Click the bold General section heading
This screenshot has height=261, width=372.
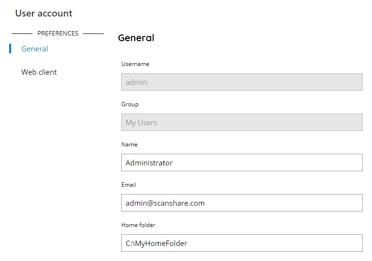coord(136,38)
